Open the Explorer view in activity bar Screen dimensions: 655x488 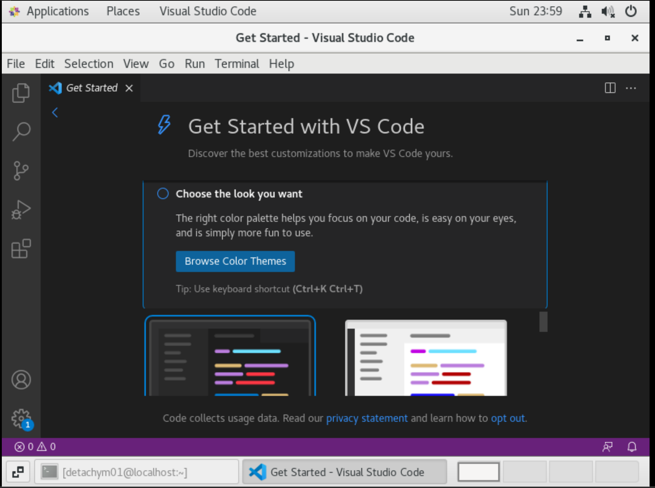point(21,93)
